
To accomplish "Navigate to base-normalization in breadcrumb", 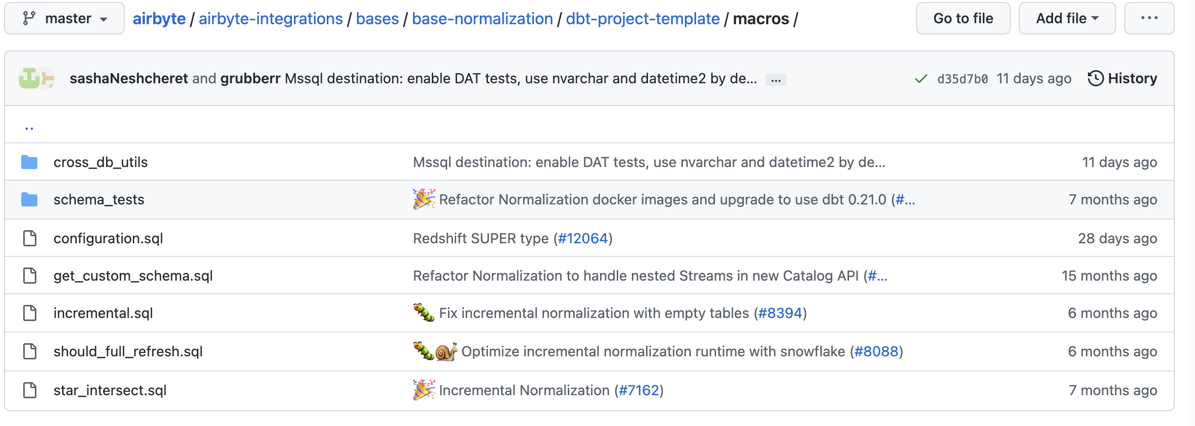I will [x=482, y=19].
